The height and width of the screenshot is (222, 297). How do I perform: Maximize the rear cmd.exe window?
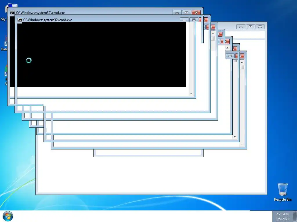click(x=186, y=13)
